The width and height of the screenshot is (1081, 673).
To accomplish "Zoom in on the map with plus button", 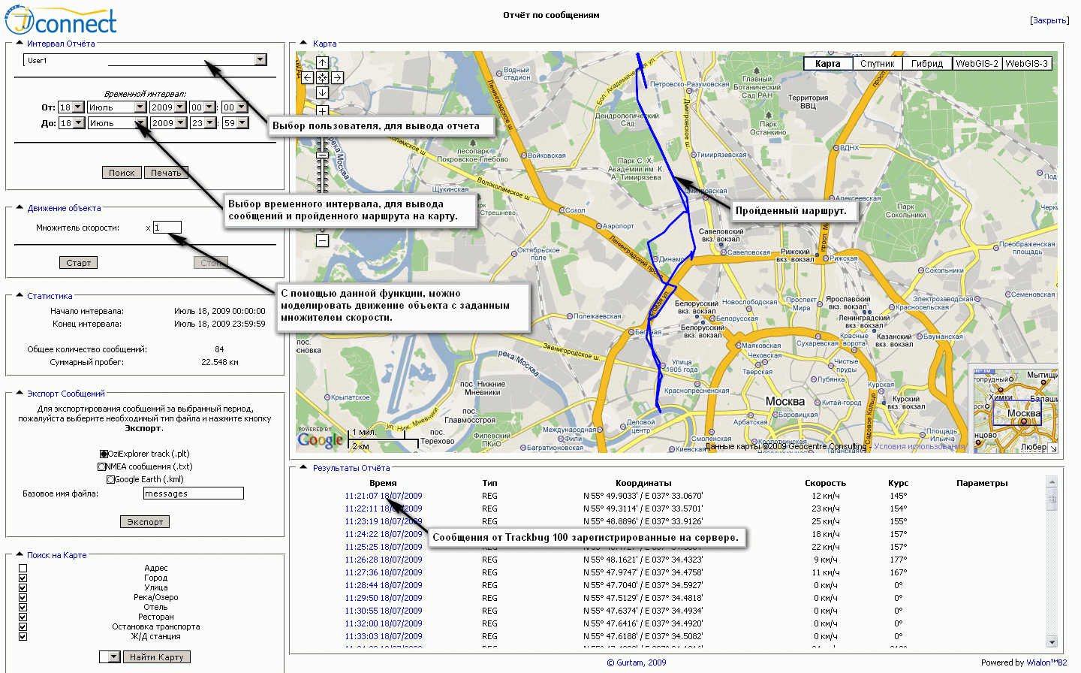I will 322,111.
